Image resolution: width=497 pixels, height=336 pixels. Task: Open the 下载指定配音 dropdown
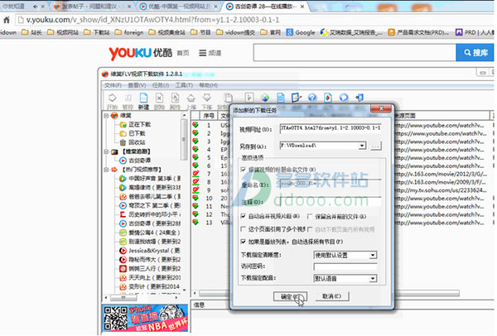coord(373,279)
